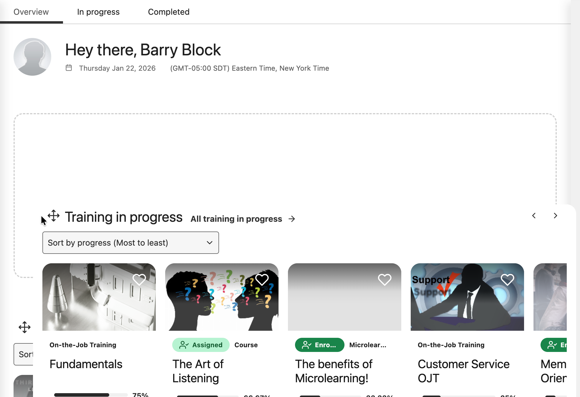Favorite the Fundamentals training card
The height and width of the screenshot is (397, 580).
(x=139, y=279)
